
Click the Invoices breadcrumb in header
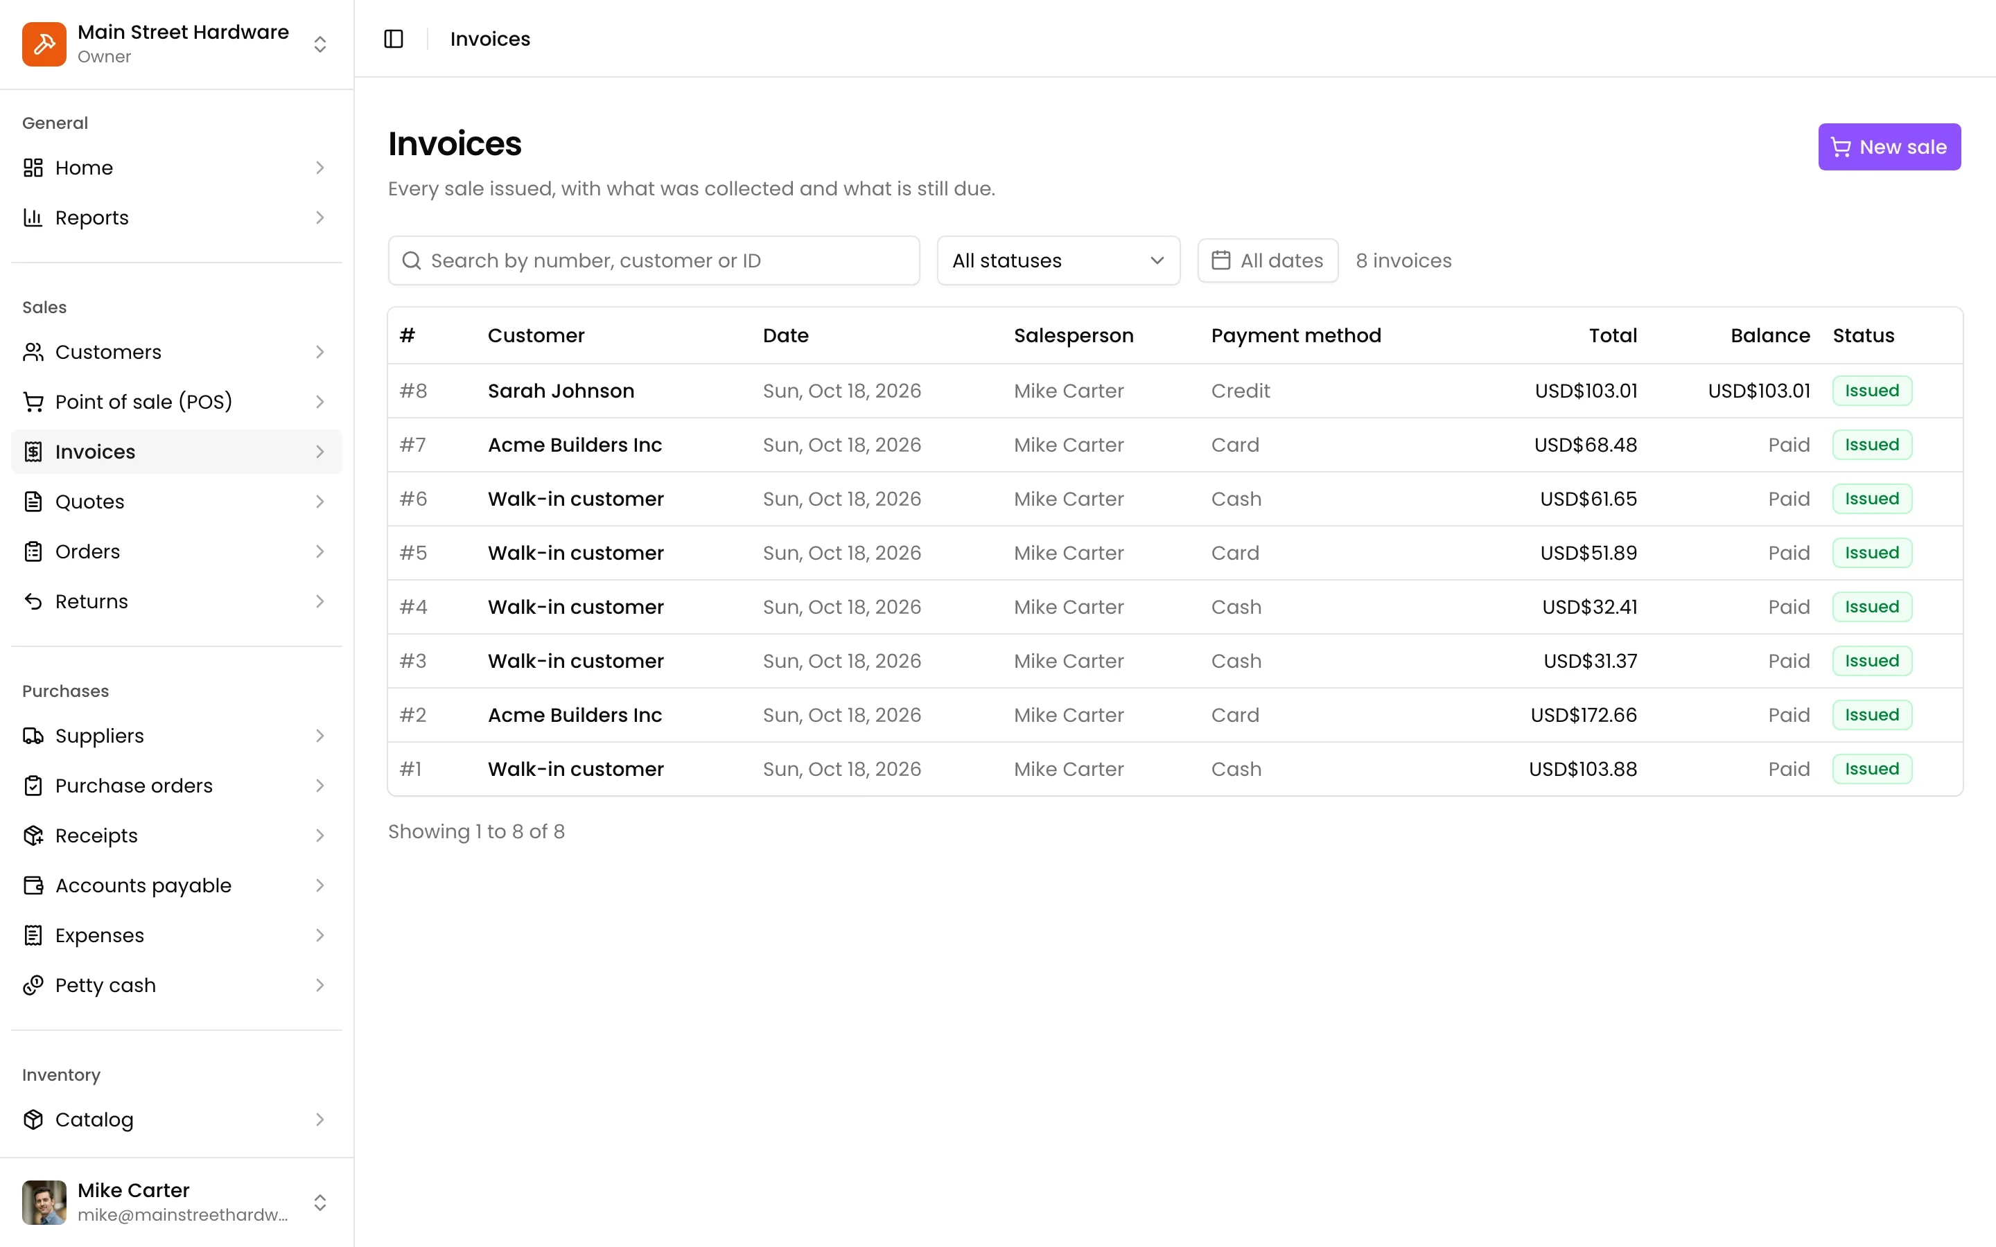[x=490, y=39]
